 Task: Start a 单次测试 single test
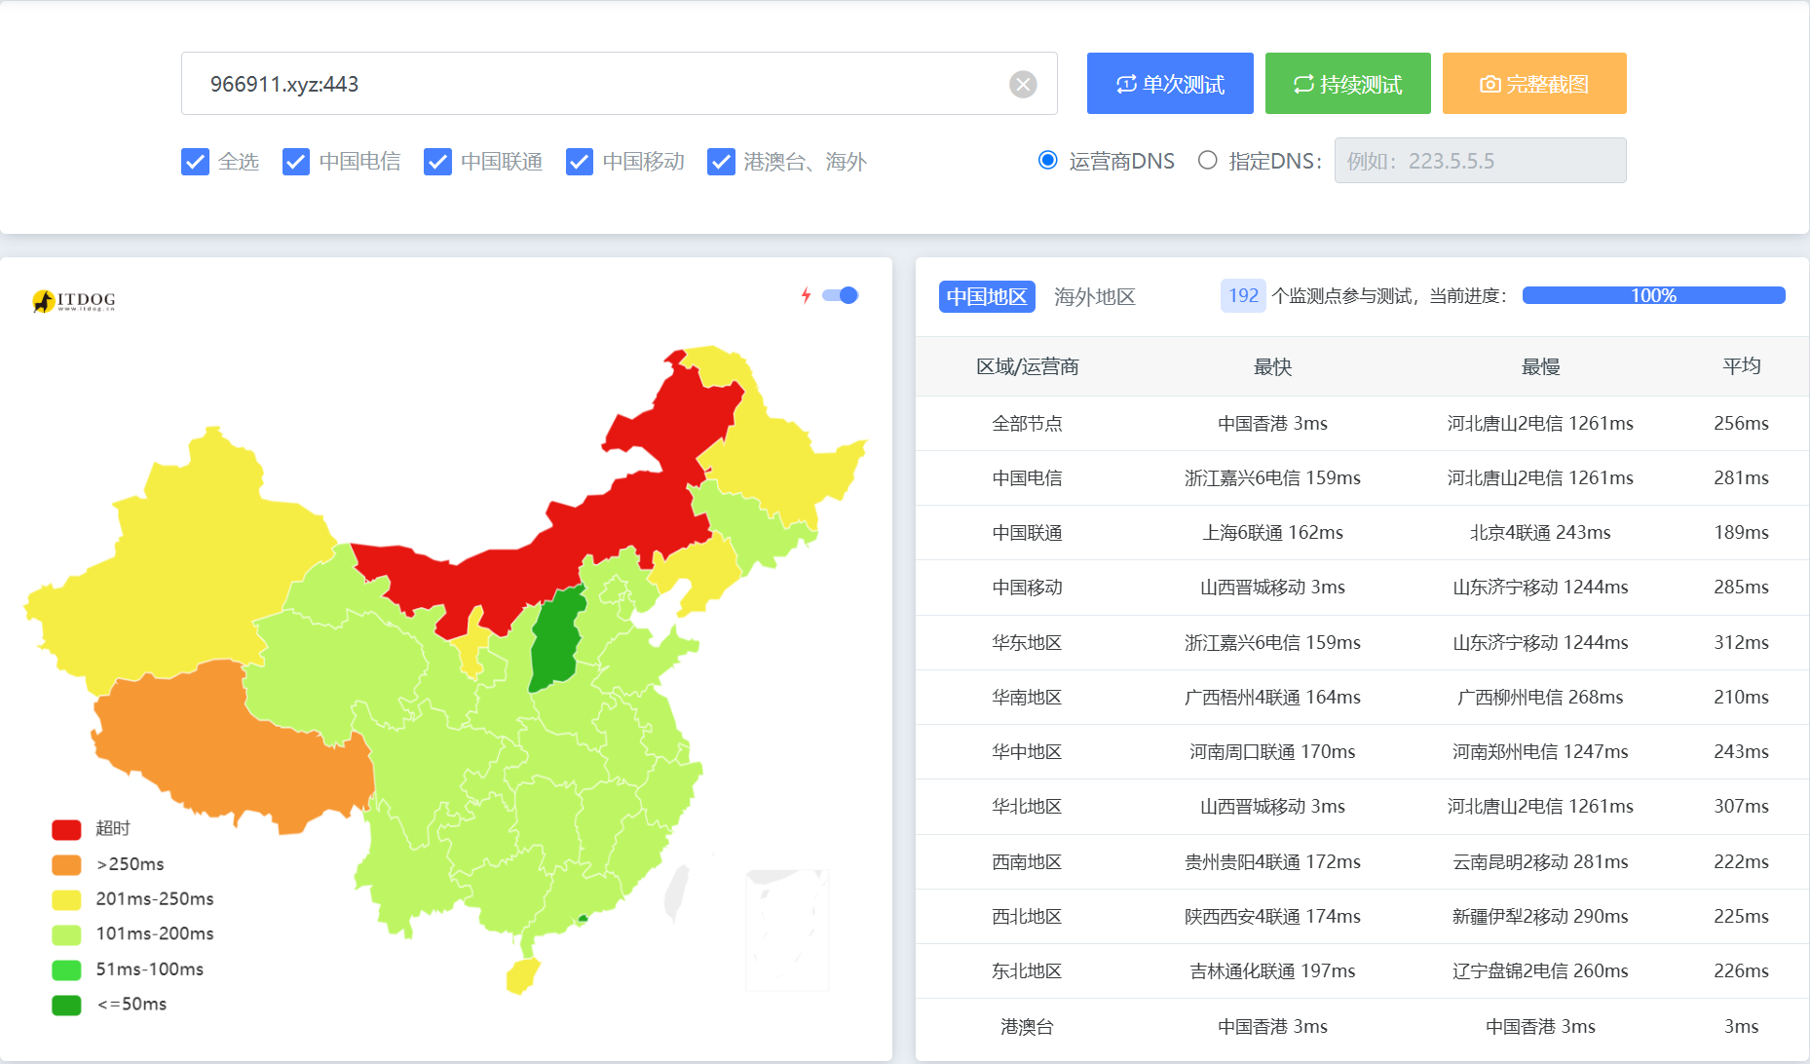[x=1170, y=84]
